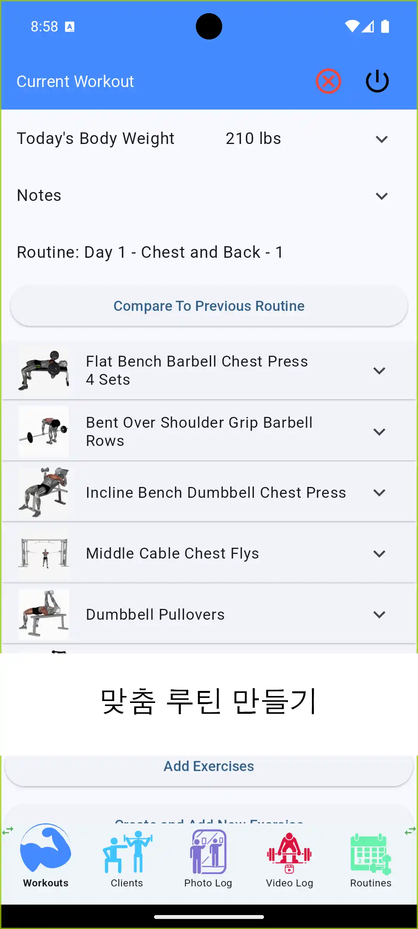
Task: Tap the red cancel workout icon
Action: click(328, 81)
